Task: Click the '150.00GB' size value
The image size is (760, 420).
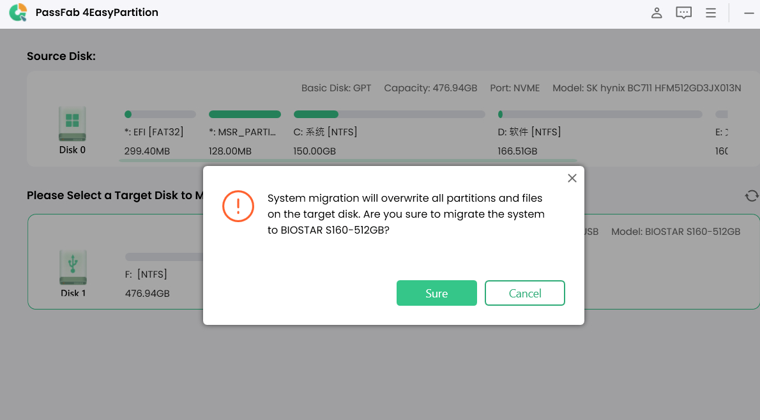Action: coord(315,151)
